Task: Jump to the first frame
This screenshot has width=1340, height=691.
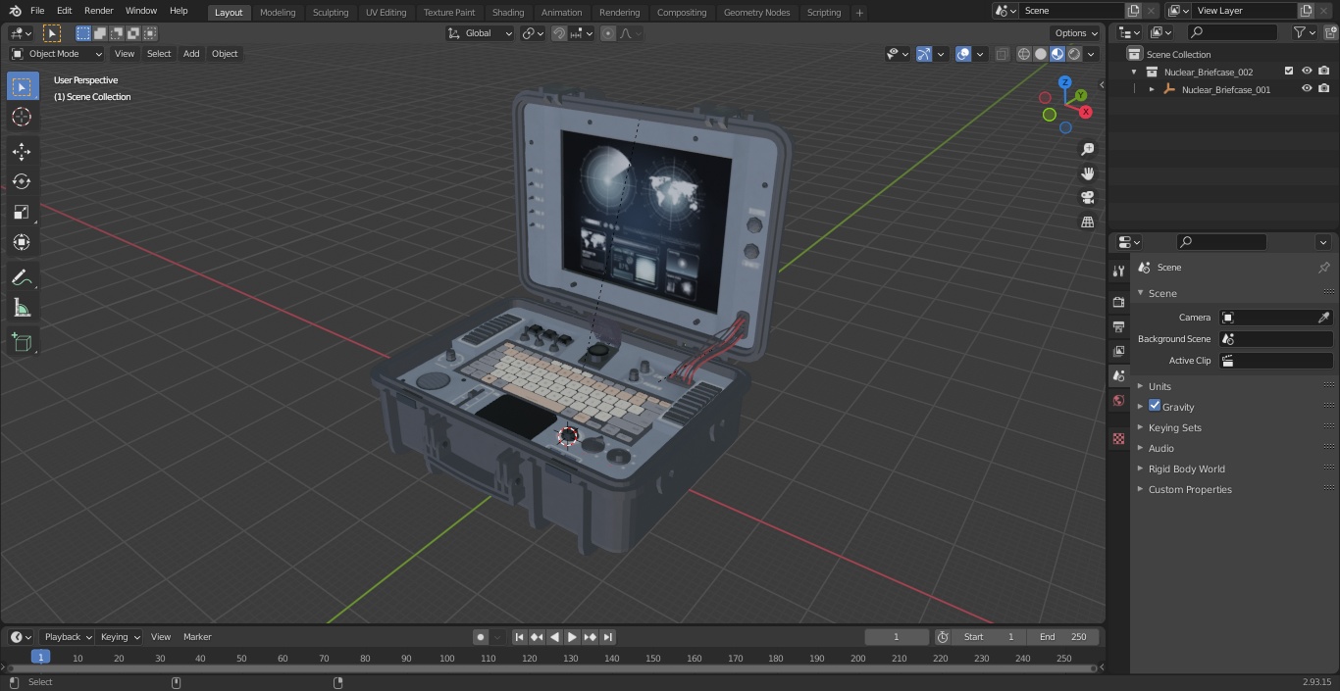Action: pos(520,637)
